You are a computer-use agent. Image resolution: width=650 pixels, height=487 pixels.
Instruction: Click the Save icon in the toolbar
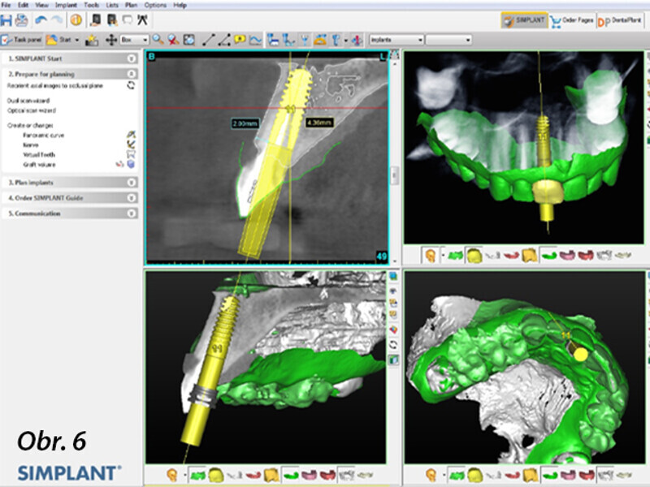[x=6, y=19]
